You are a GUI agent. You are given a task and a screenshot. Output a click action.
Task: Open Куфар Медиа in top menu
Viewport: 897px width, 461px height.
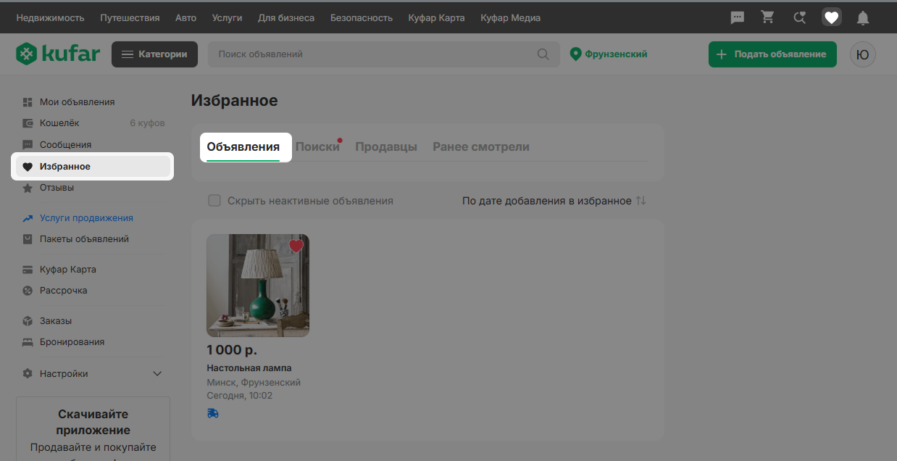pos(510,17)
